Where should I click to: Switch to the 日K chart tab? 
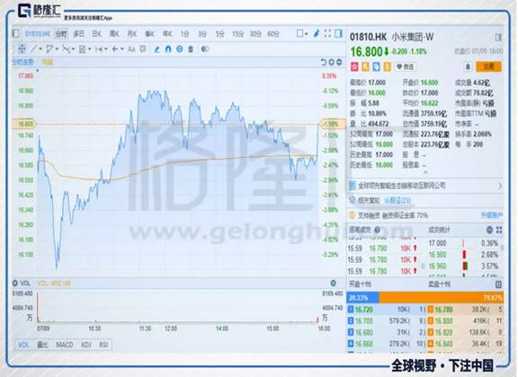pos(96,33)
